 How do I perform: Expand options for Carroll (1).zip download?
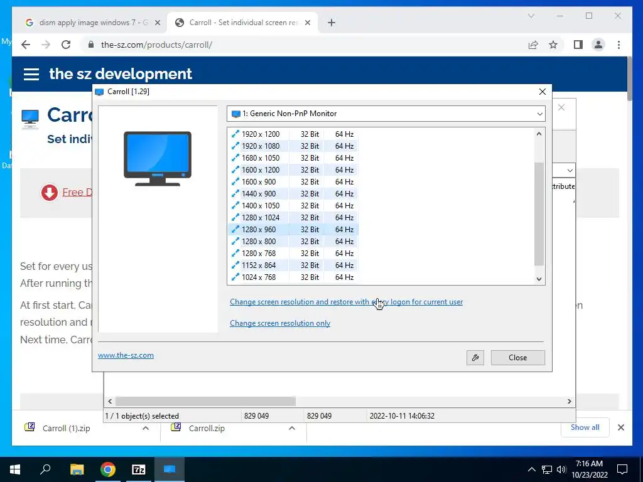[145, 428]
